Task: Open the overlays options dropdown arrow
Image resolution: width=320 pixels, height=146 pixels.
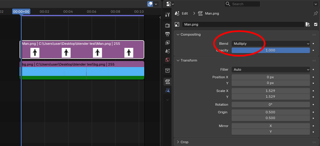Action: pos(156,4)
